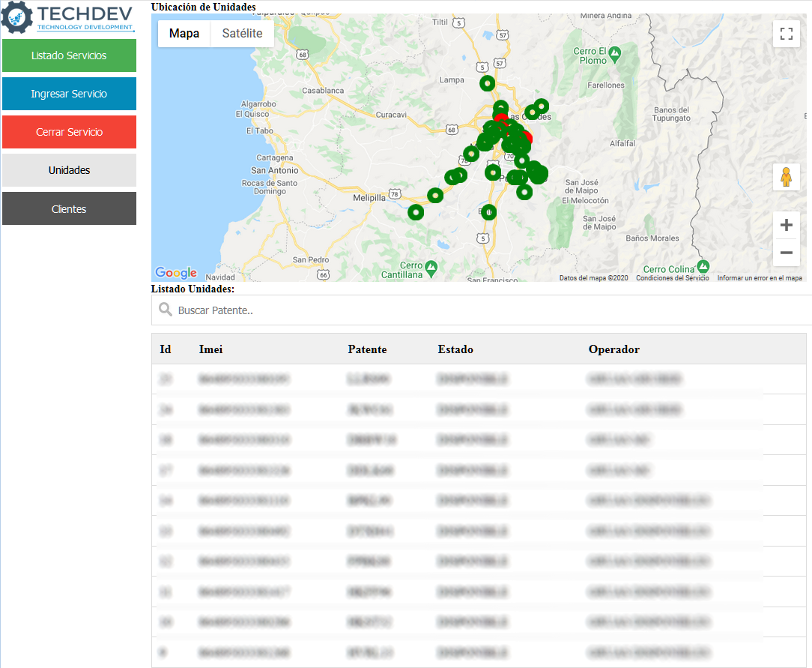Click the Alfalfal map label

coord(622,143)
